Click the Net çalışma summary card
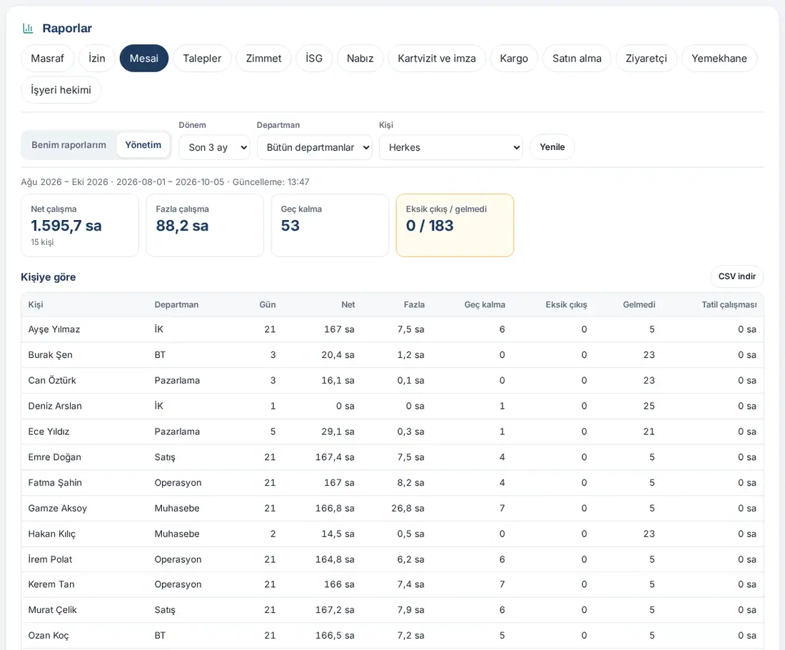This screenshot has width=785, height=650. pos(80,226)
